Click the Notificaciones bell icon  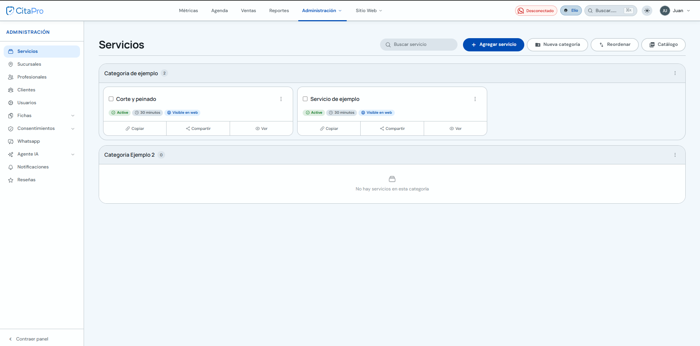tap(11, 167)
